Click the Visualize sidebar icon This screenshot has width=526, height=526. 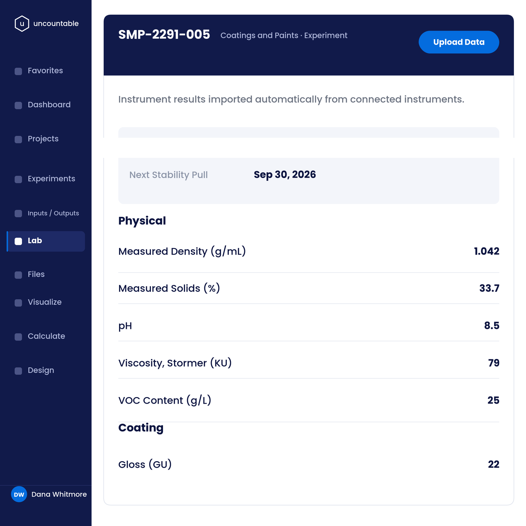pyautogui.click(x=18, y=303)
